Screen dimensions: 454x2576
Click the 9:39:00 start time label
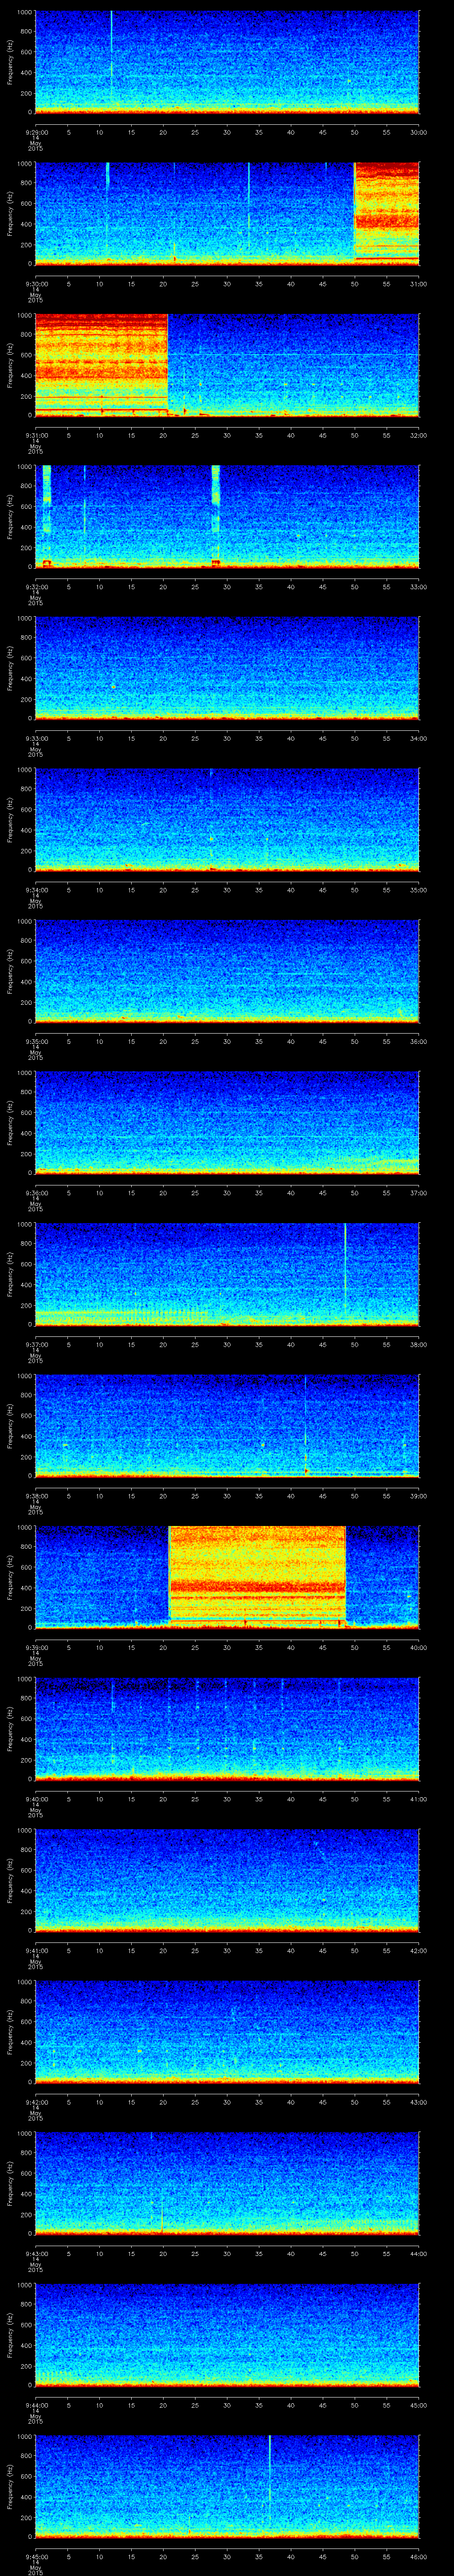(36, 1647)
